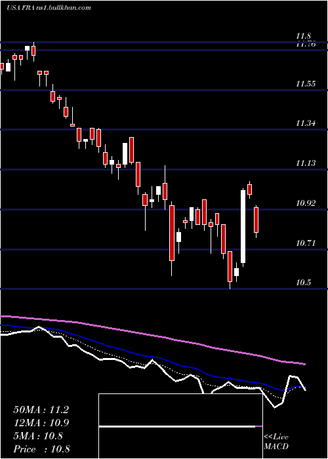Click the USA FRA chart title text
Viewport: 328px width, 459px height.
[x=49, y=8]
